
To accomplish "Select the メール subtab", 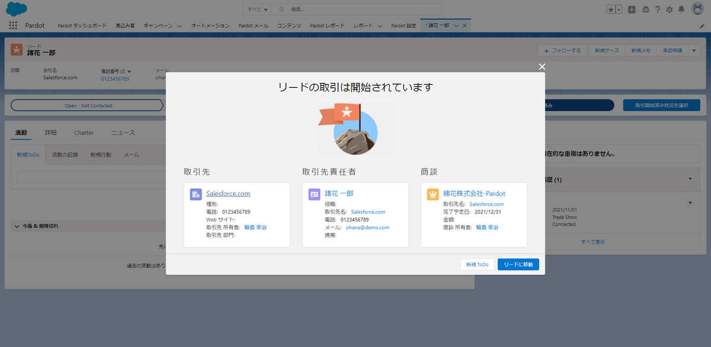I will click(132, 155).
